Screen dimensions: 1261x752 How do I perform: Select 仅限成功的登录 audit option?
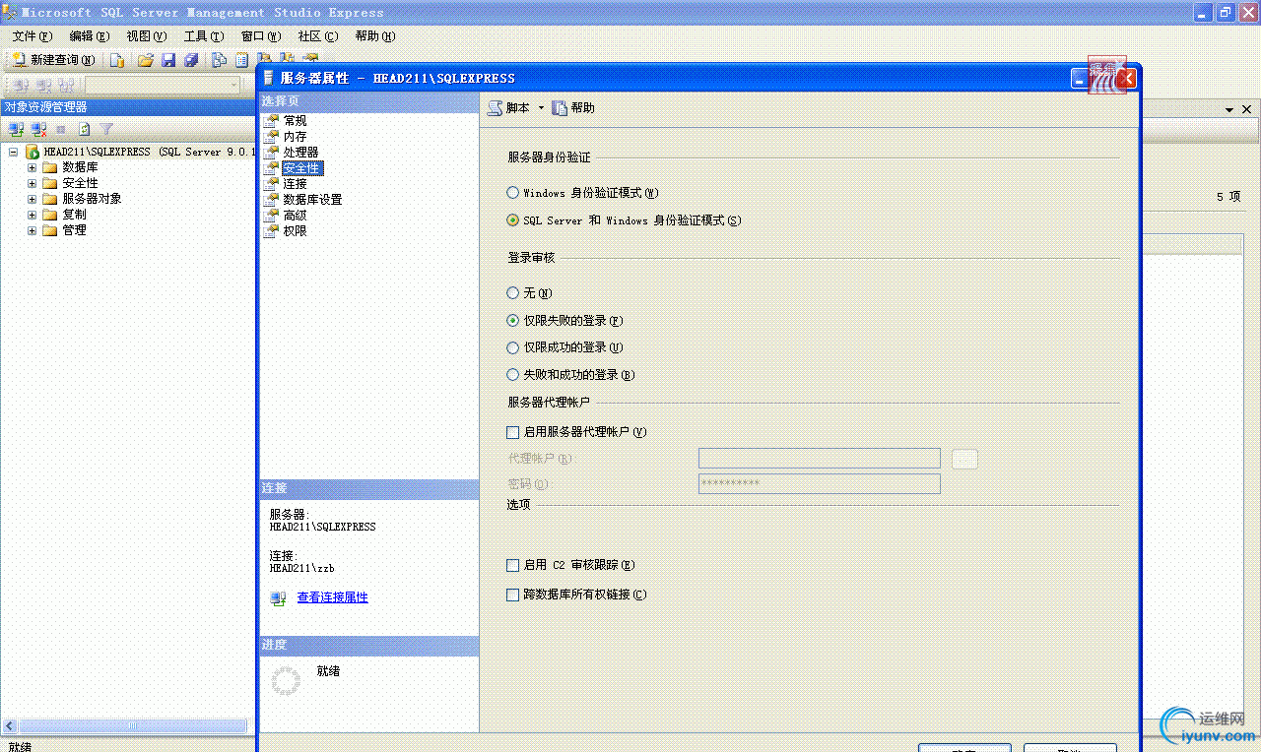(x=512, y=347)
